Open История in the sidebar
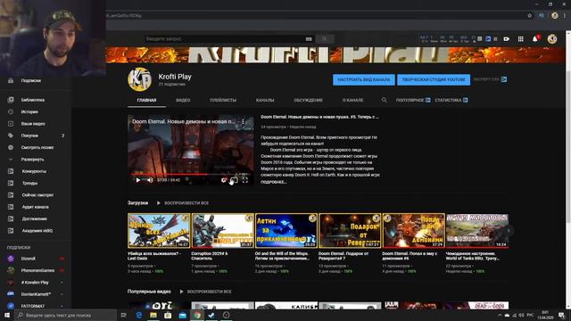The width and height of the screenshot is (571, 321). pos(29,111)
